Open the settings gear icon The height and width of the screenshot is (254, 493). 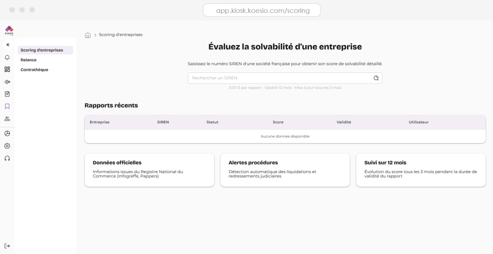pos(7,146)
